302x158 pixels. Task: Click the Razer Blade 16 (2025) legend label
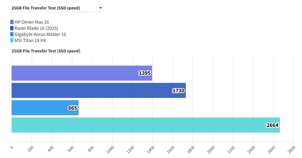[x=36, y=28]
